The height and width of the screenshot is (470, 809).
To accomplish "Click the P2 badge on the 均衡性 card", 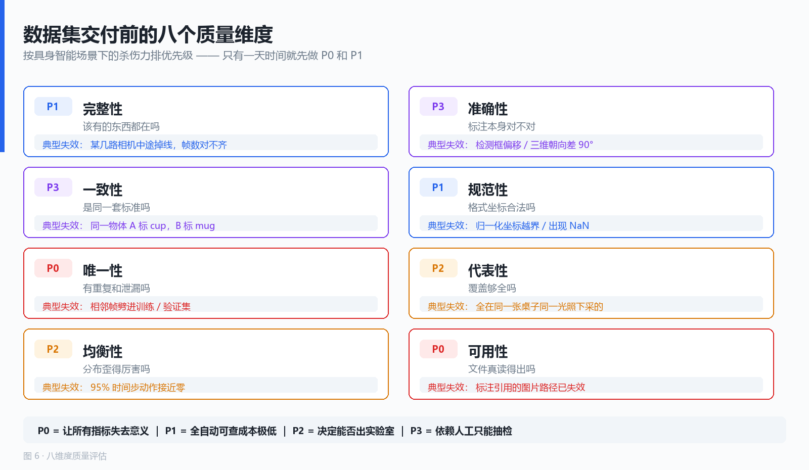I will click(x=53, y=349).
